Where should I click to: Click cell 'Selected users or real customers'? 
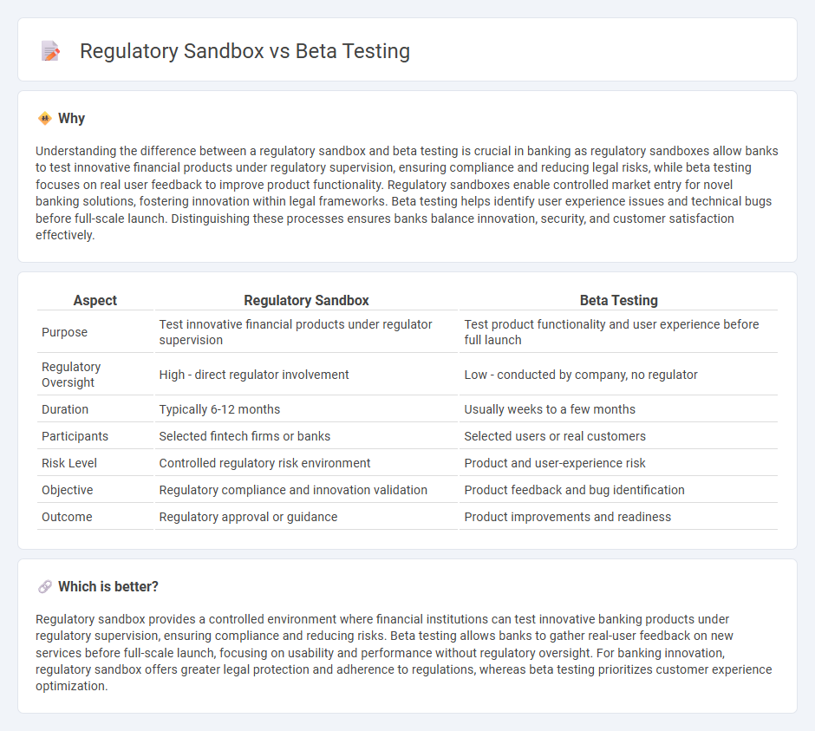(618, 436)
